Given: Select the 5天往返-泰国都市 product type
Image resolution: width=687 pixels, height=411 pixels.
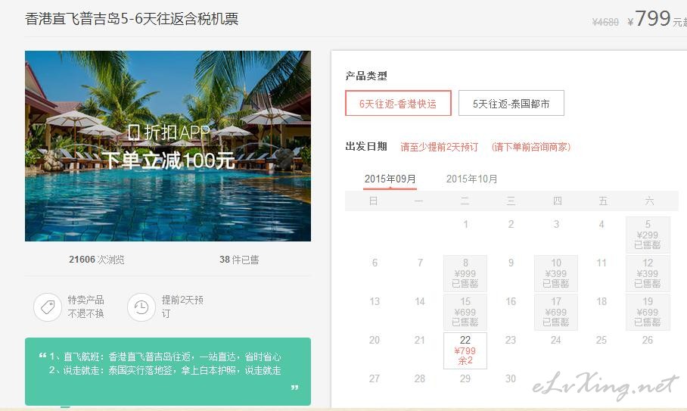Looking at the screenshot, I should 511,104.
